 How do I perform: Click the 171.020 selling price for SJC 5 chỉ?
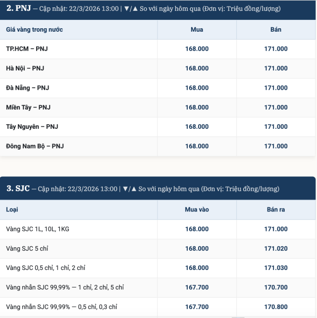(x=276, y=249)
